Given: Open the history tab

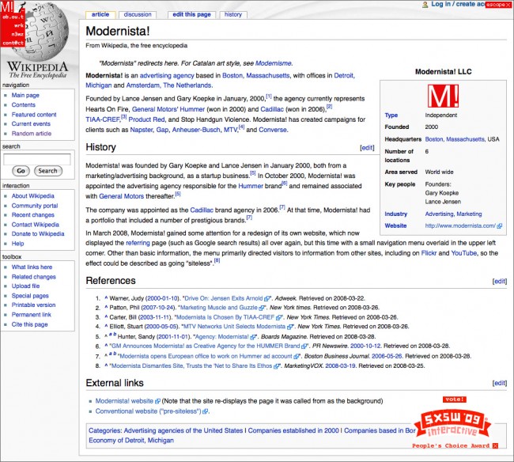Looking at the screenshot, I should pos(233,14).
